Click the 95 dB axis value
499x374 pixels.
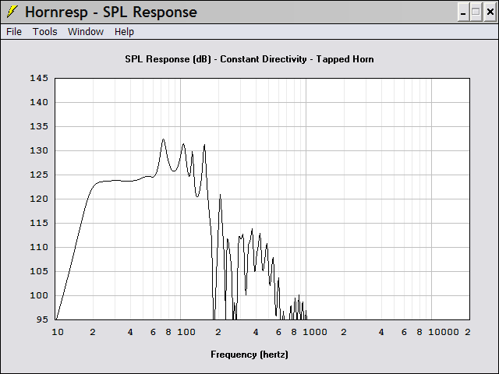pos(42,319)
